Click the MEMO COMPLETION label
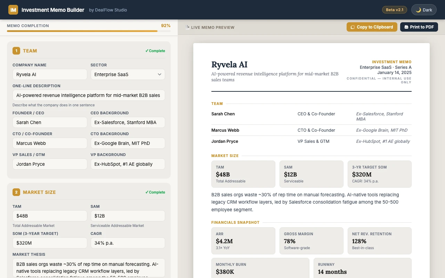The height and width of the screenshot is (278, 445). [28, 26]
